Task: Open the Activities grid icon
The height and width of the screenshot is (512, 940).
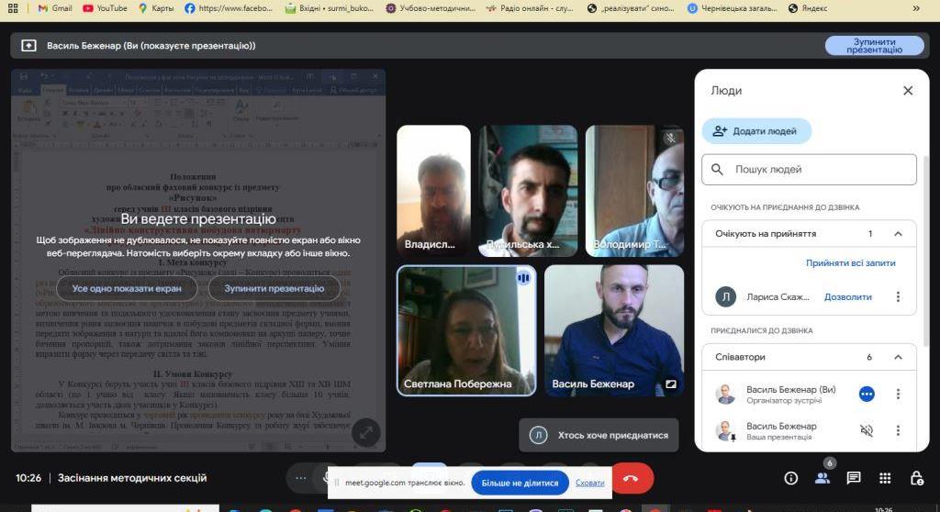Action: pyautogui.click(x=885, y=478)
